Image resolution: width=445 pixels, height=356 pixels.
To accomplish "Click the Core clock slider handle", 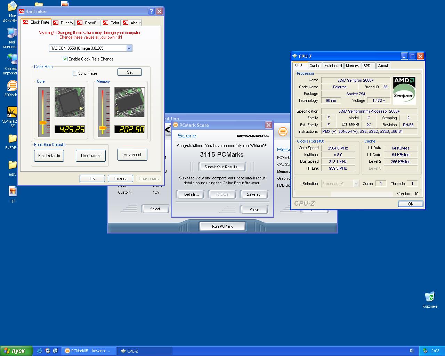I will (x=43, y=123).
